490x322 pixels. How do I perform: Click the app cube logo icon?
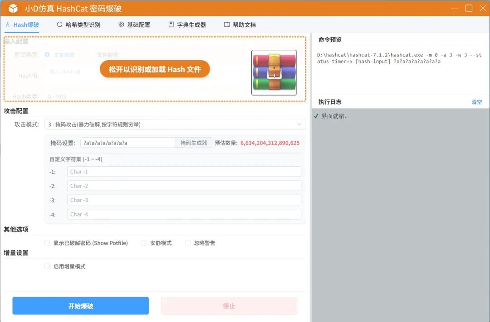(13, 9)
